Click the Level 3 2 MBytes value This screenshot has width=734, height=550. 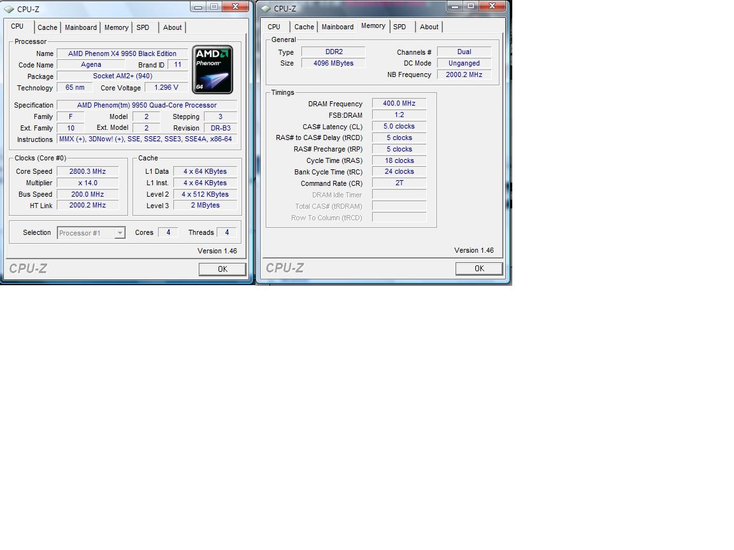coord(205,206)
